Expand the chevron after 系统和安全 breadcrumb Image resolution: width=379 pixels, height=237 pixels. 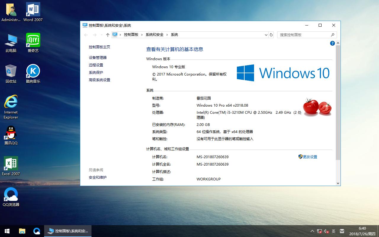(167, 35)
